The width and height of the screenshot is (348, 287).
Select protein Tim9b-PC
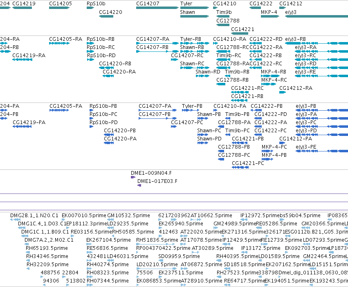point(238,131)
